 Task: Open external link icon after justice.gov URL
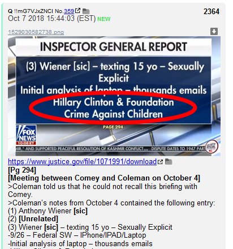160,162
